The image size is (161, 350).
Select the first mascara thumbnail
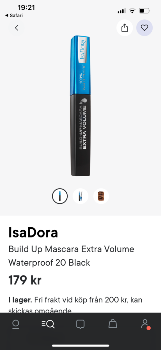pyautogui.click(x=60, y=196)
